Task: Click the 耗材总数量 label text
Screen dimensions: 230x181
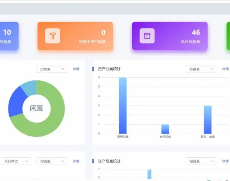Action: click(191, 42)
